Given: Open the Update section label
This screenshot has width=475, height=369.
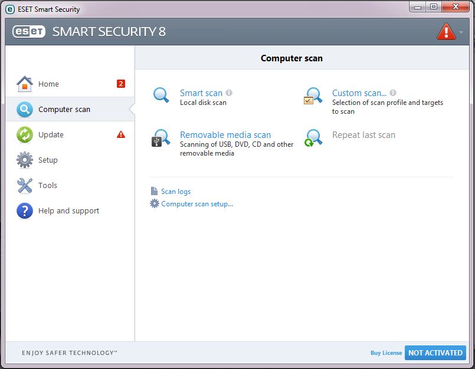Looking at the screenshot, I should [x=51, y=135].
